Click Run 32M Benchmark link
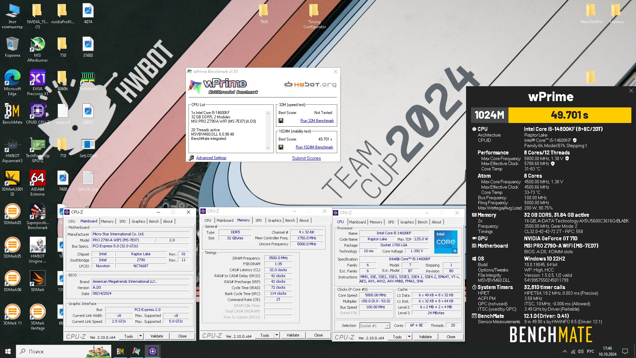This screenshot has height=358, width=636. click(x=317, y=121)
